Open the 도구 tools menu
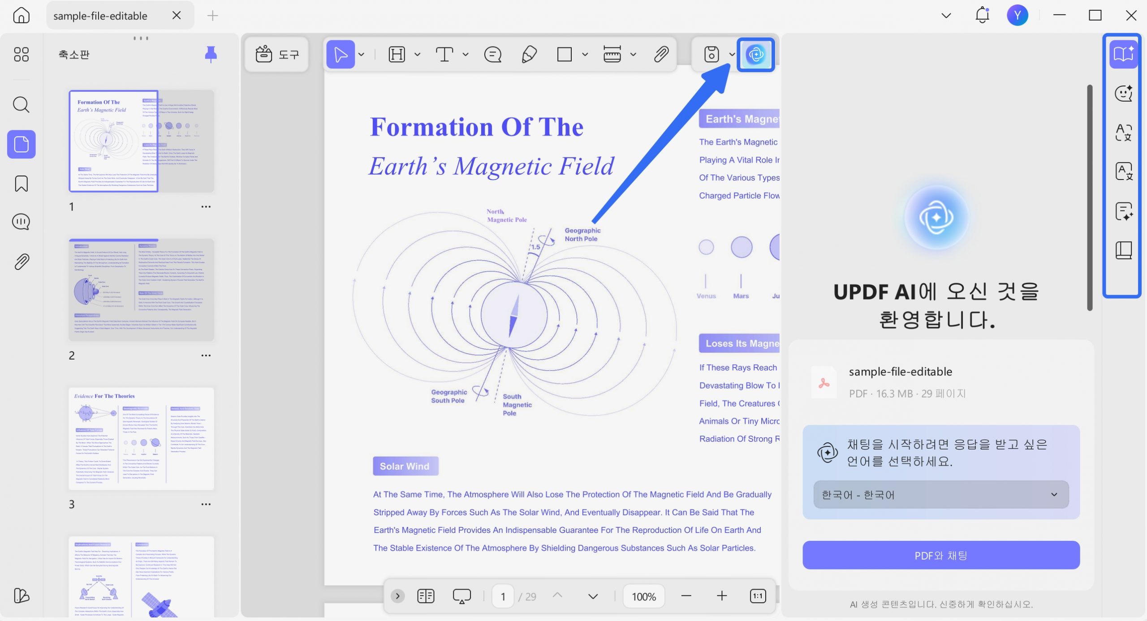The image size is (1147, 621). pos(277,55)
